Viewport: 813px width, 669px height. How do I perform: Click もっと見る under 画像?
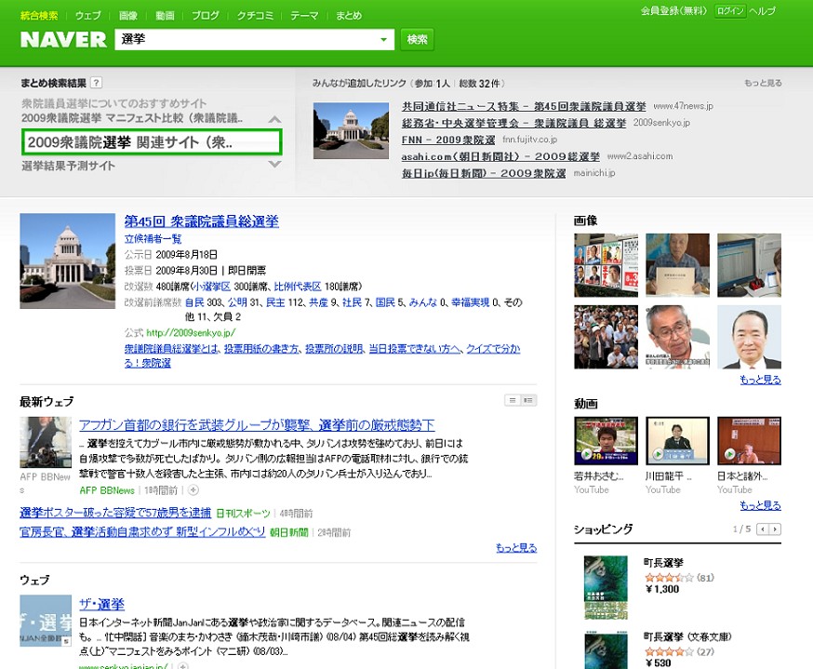pos(760,380)
